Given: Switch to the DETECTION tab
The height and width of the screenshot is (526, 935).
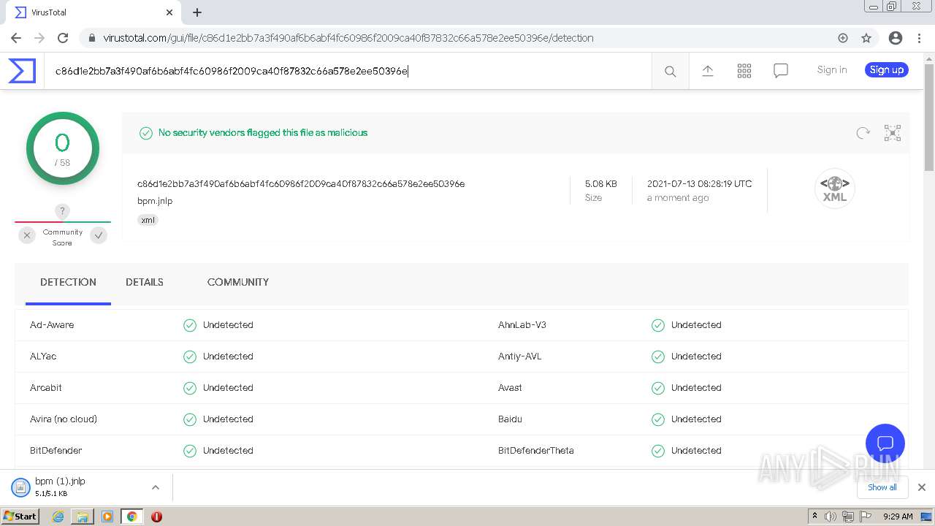Looking at the screenshot, I should pyautogui.click(x=68, y=283).
